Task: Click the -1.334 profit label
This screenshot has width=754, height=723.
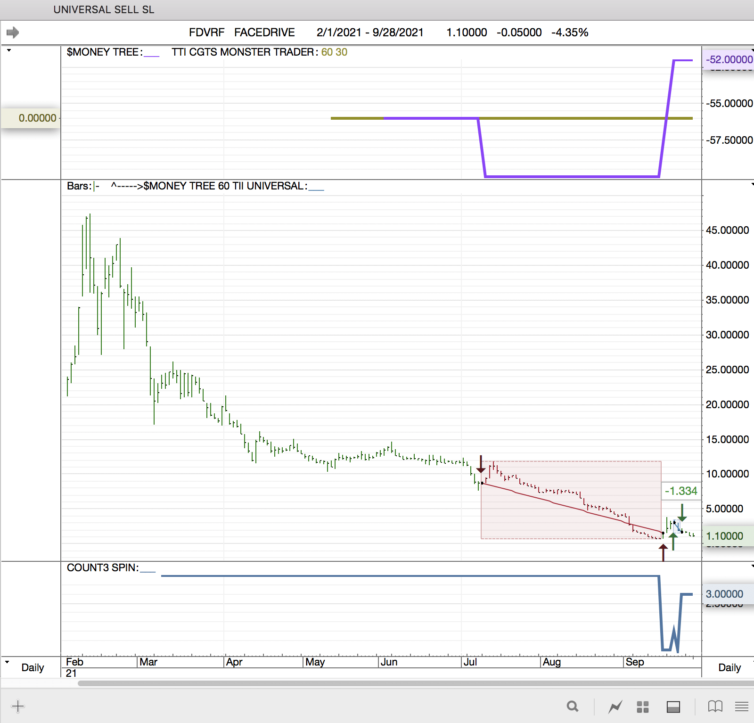Action: [x=681, y=491]
